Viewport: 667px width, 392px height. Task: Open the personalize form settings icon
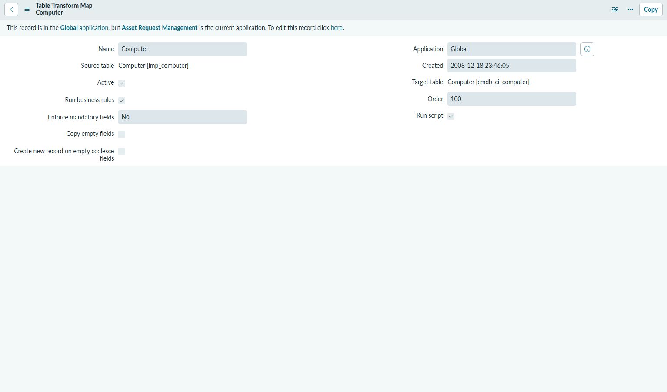point(615,10)
